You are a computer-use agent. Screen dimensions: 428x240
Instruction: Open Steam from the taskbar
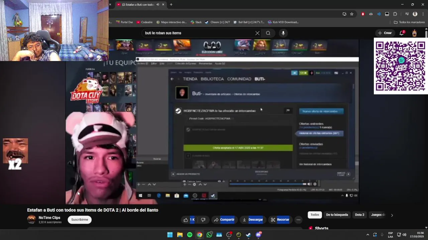pyautogui.click(x=248, y=235)
